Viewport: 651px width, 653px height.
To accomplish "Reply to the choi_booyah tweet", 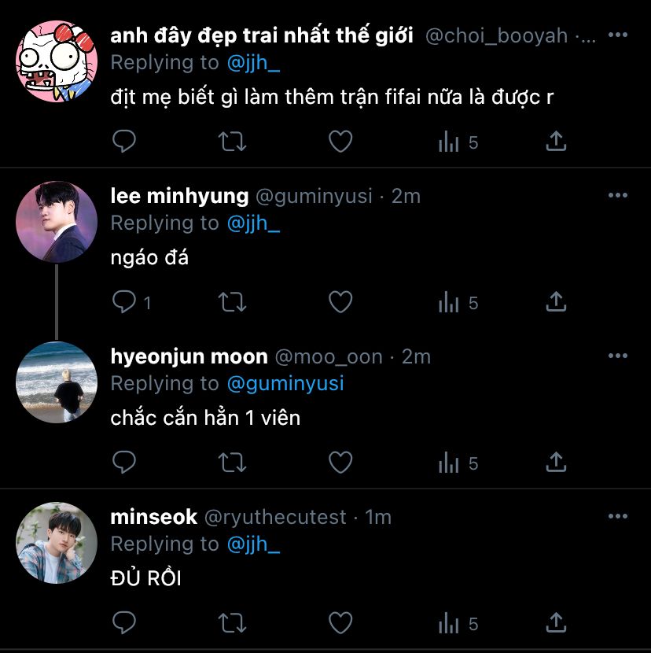I will click(124, 141).
